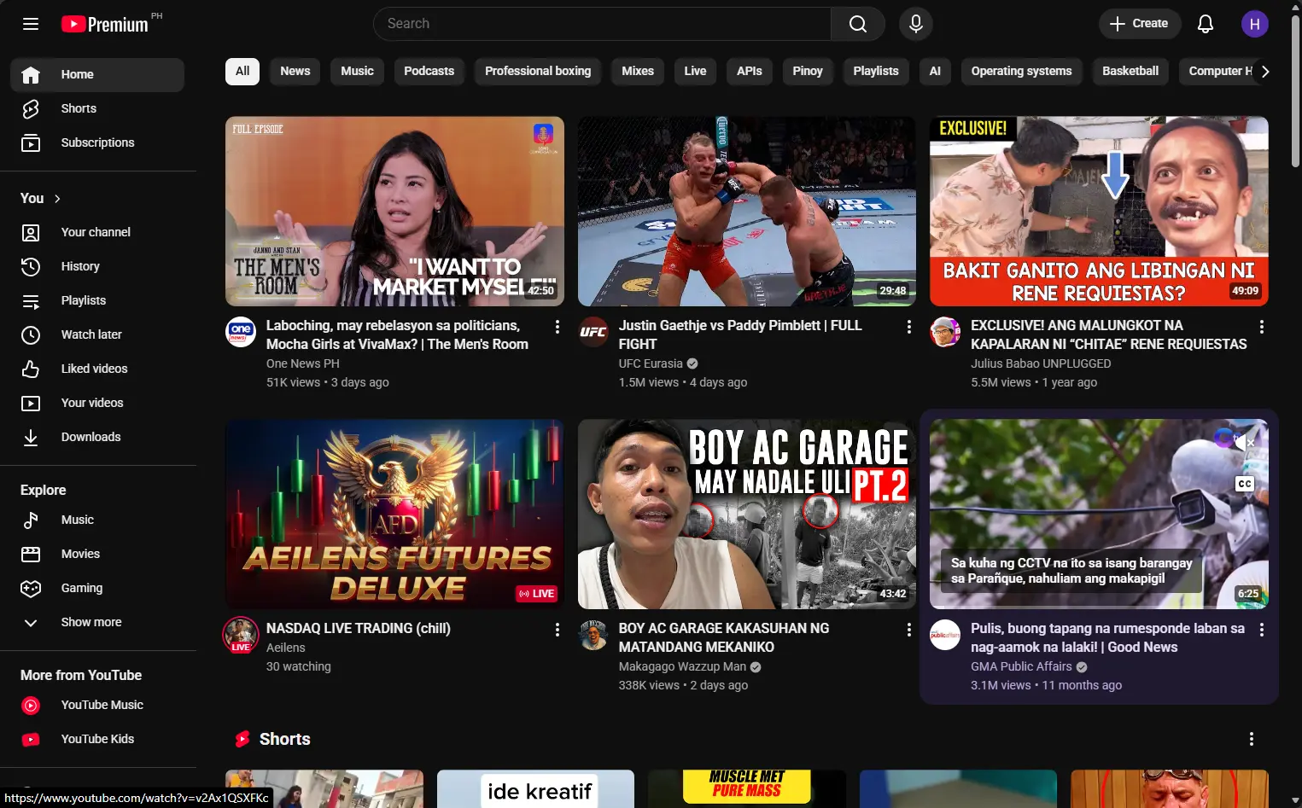This screenshot has width=1302, height=808.
Task: Open One News PH channel name link
Action: click(303, 363)
